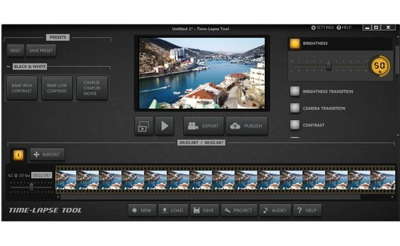Play the time-lapse preview
This screenshot has height=246, width=400.
coord(164,125)
